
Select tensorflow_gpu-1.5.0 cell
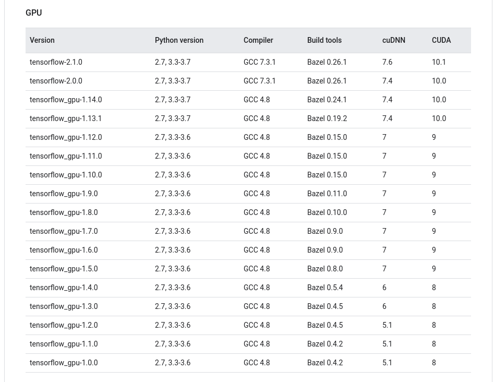[64, 269]
